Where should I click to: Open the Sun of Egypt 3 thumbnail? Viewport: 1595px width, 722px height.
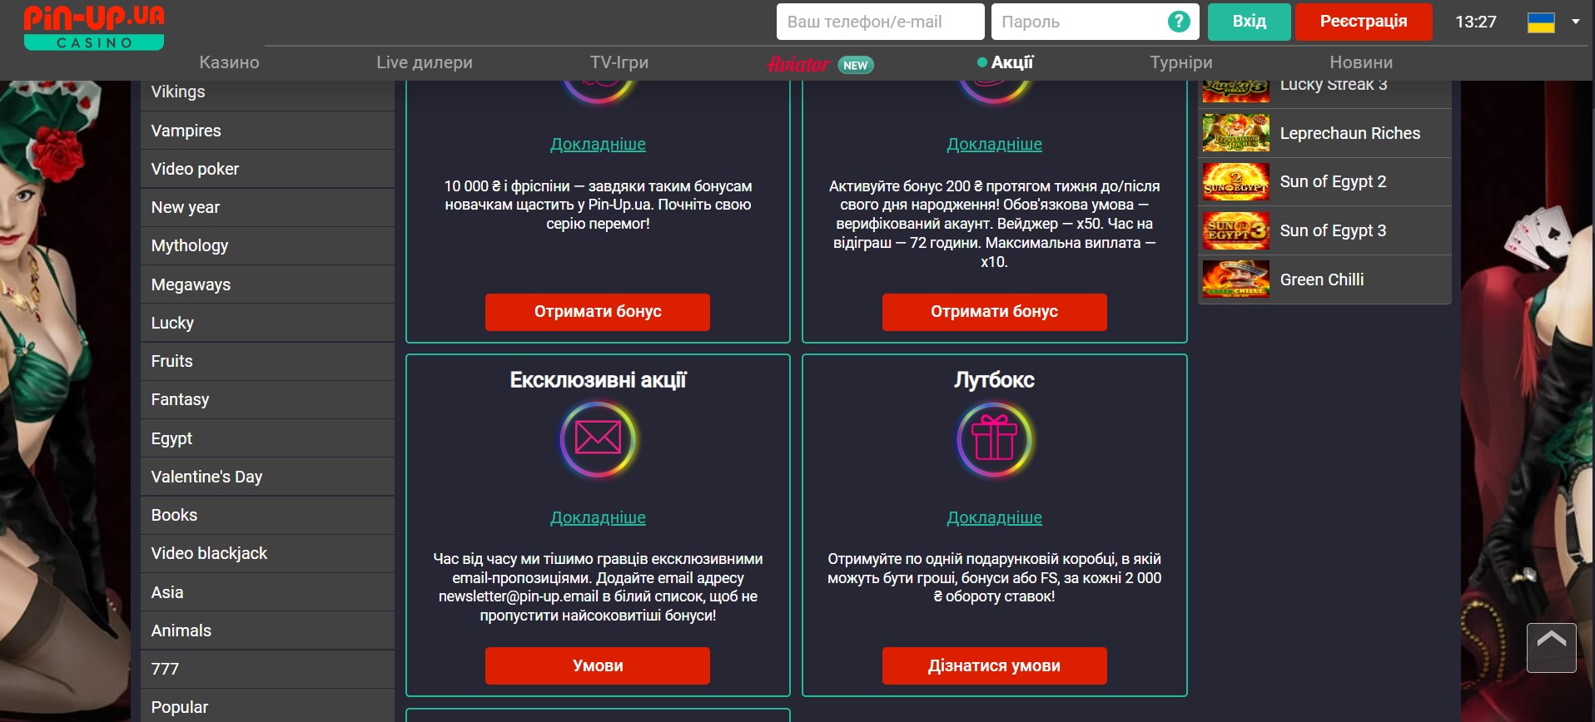(x=1235, y=230)
